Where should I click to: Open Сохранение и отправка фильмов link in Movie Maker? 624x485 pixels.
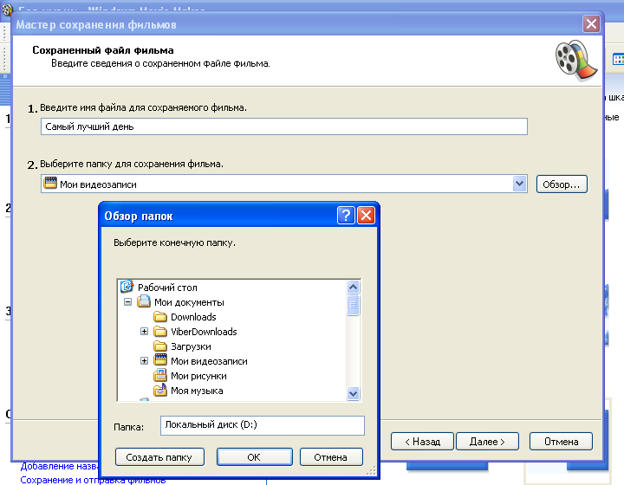pyautogui.click(x=93, y=480)
